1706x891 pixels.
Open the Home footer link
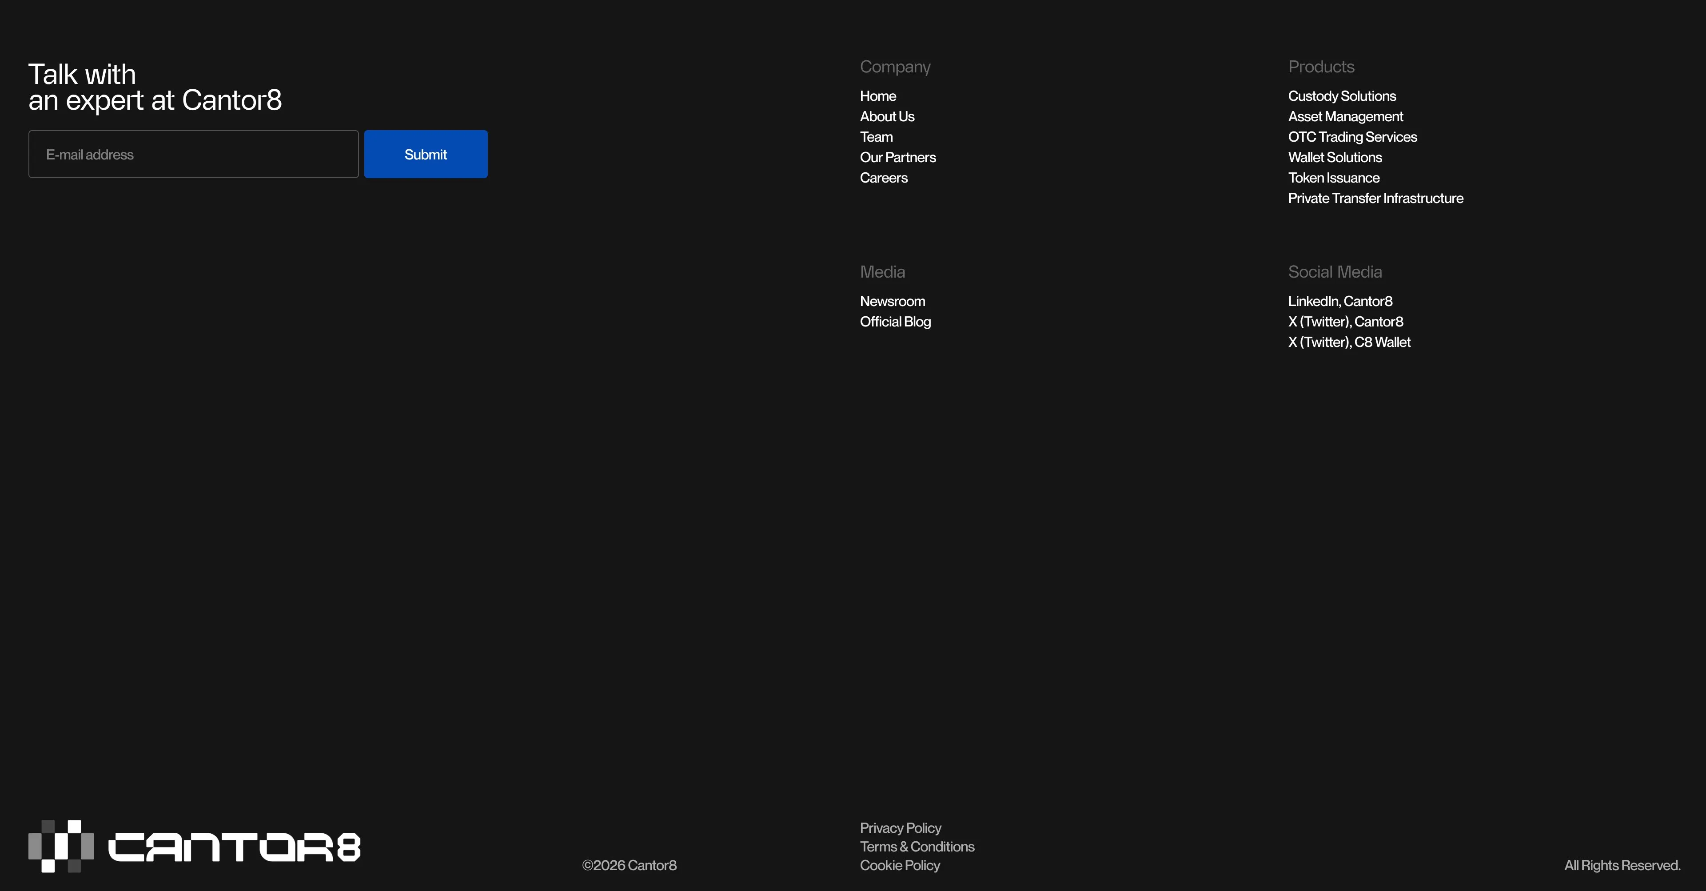877,96
